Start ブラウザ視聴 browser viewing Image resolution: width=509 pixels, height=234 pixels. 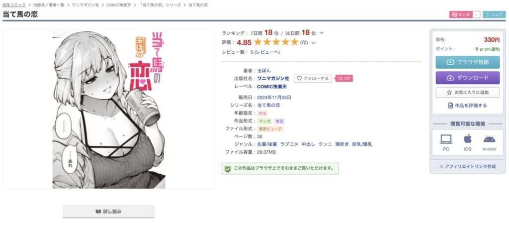click(x=467, y=62)
